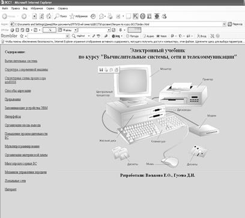Open the Файл menu
The height and width of the screenshot is (218, 245).
pyautogui.click(x=5, y=8)
